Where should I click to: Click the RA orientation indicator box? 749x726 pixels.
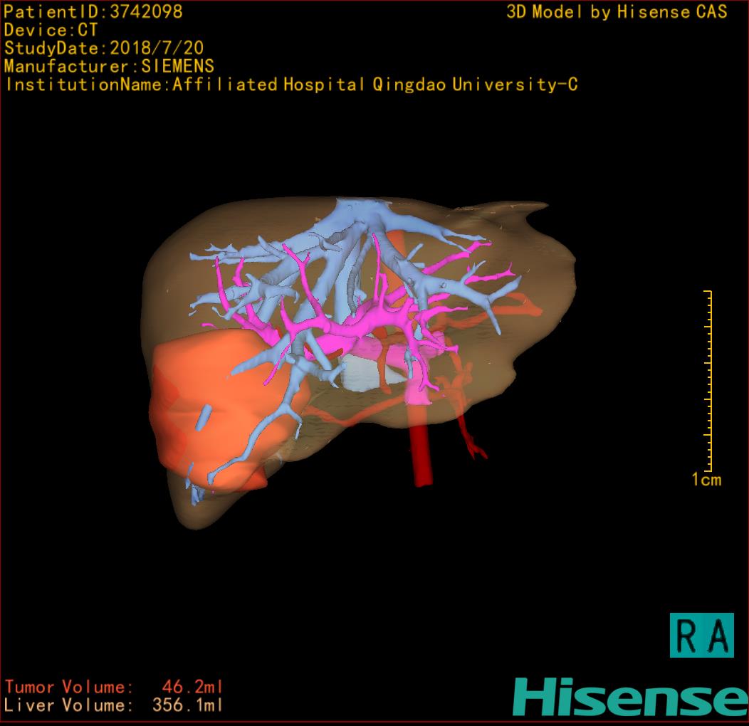pyautogui.click(x=701, y=635)
